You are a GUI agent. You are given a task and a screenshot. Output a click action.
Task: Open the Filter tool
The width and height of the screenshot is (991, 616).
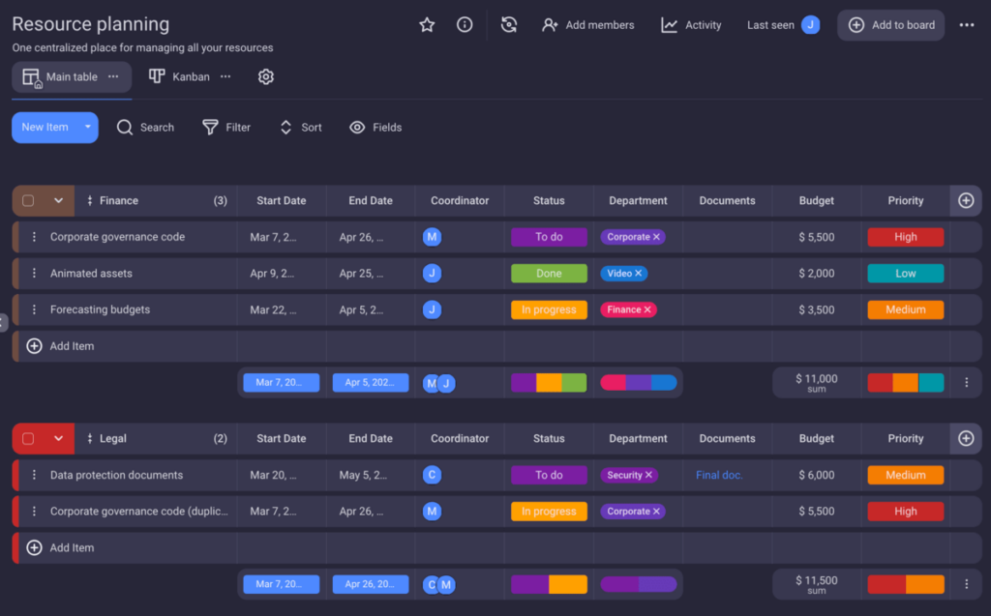225,127
